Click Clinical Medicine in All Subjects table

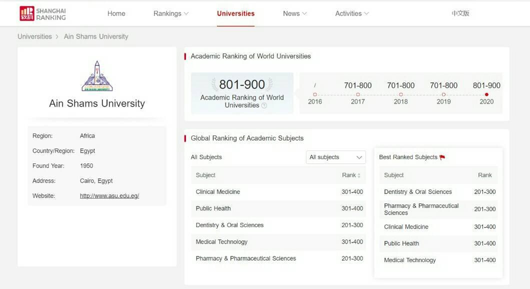click(218, 192)
